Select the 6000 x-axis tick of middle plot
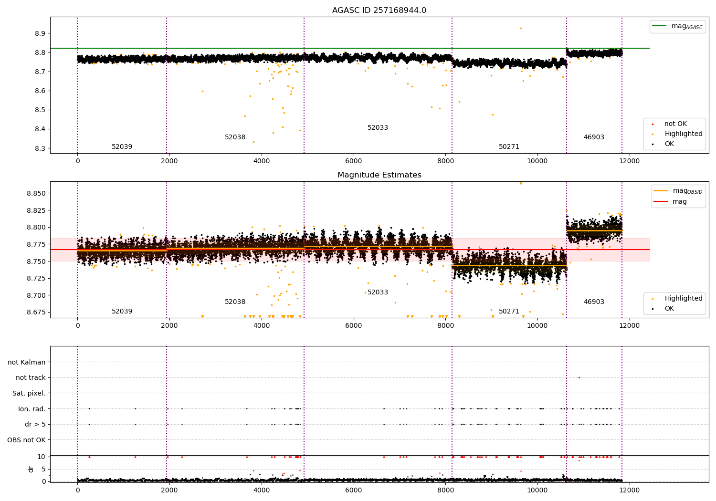Viewport: 716px width, 501px height. (x=353, y=326)
